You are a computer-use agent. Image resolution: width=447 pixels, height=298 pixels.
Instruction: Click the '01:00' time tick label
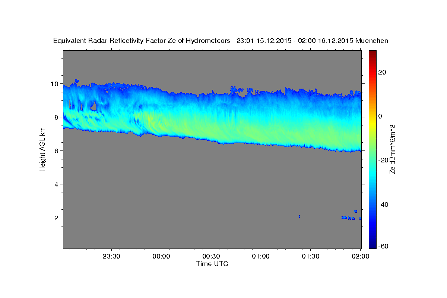[x=261, y=256]
